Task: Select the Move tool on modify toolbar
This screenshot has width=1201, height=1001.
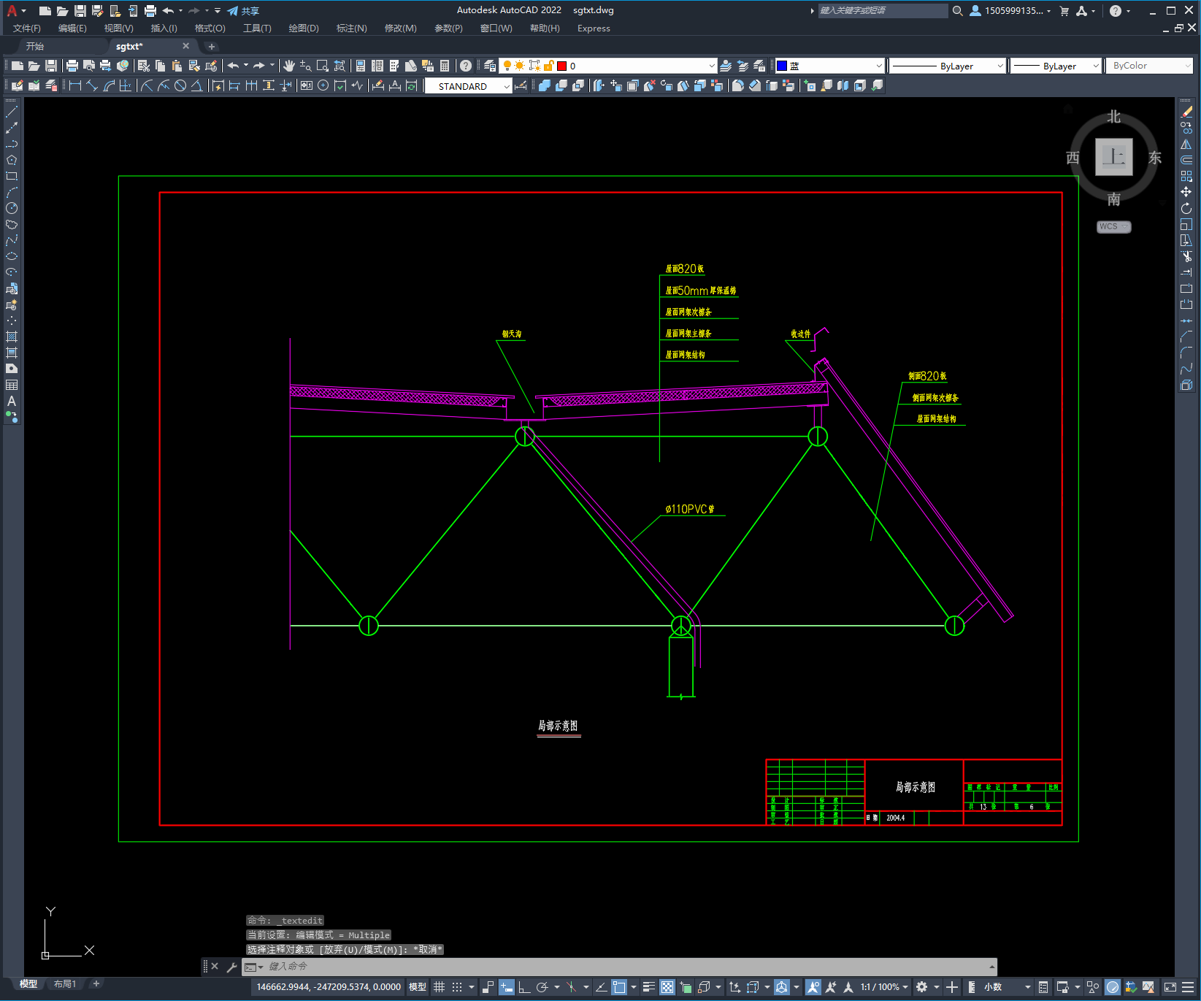Action: (1186, 192)
